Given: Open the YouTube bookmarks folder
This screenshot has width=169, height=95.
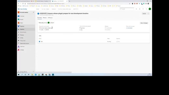Looking at the screenshot, I should coord(79,6).
